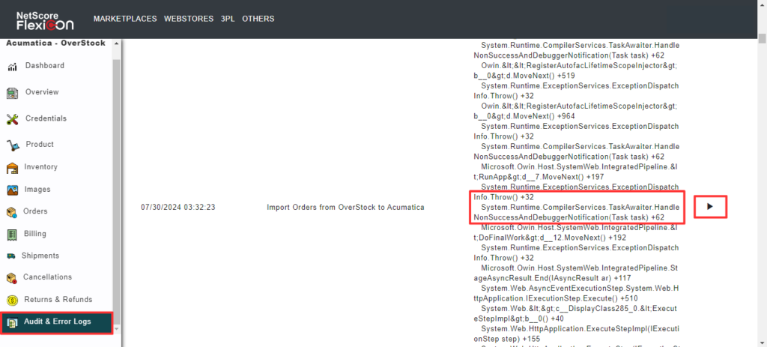Click the Images picture icon

tap(12, 190)
